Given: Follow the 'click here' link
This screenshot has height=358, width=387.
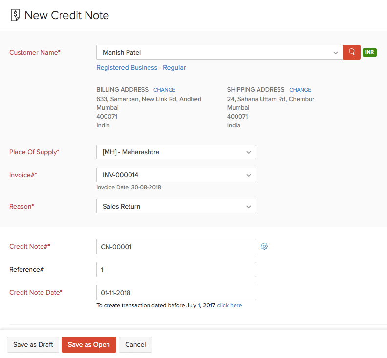Looking at the screenshot, I should [x=230, y=306].
